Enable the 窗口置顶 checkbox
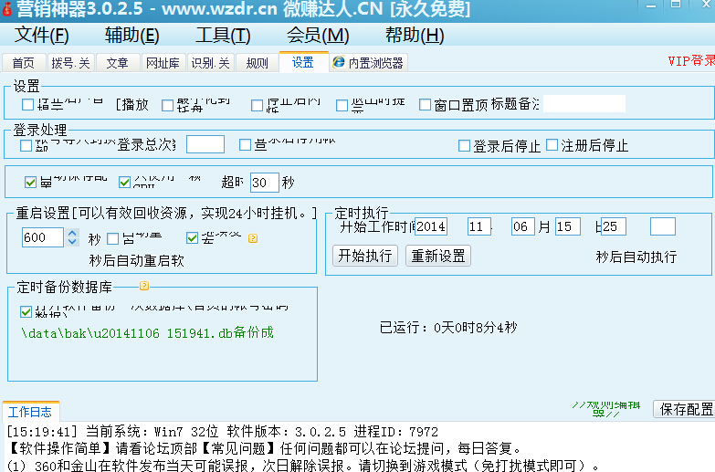715x472 pixels. [425, 105]
